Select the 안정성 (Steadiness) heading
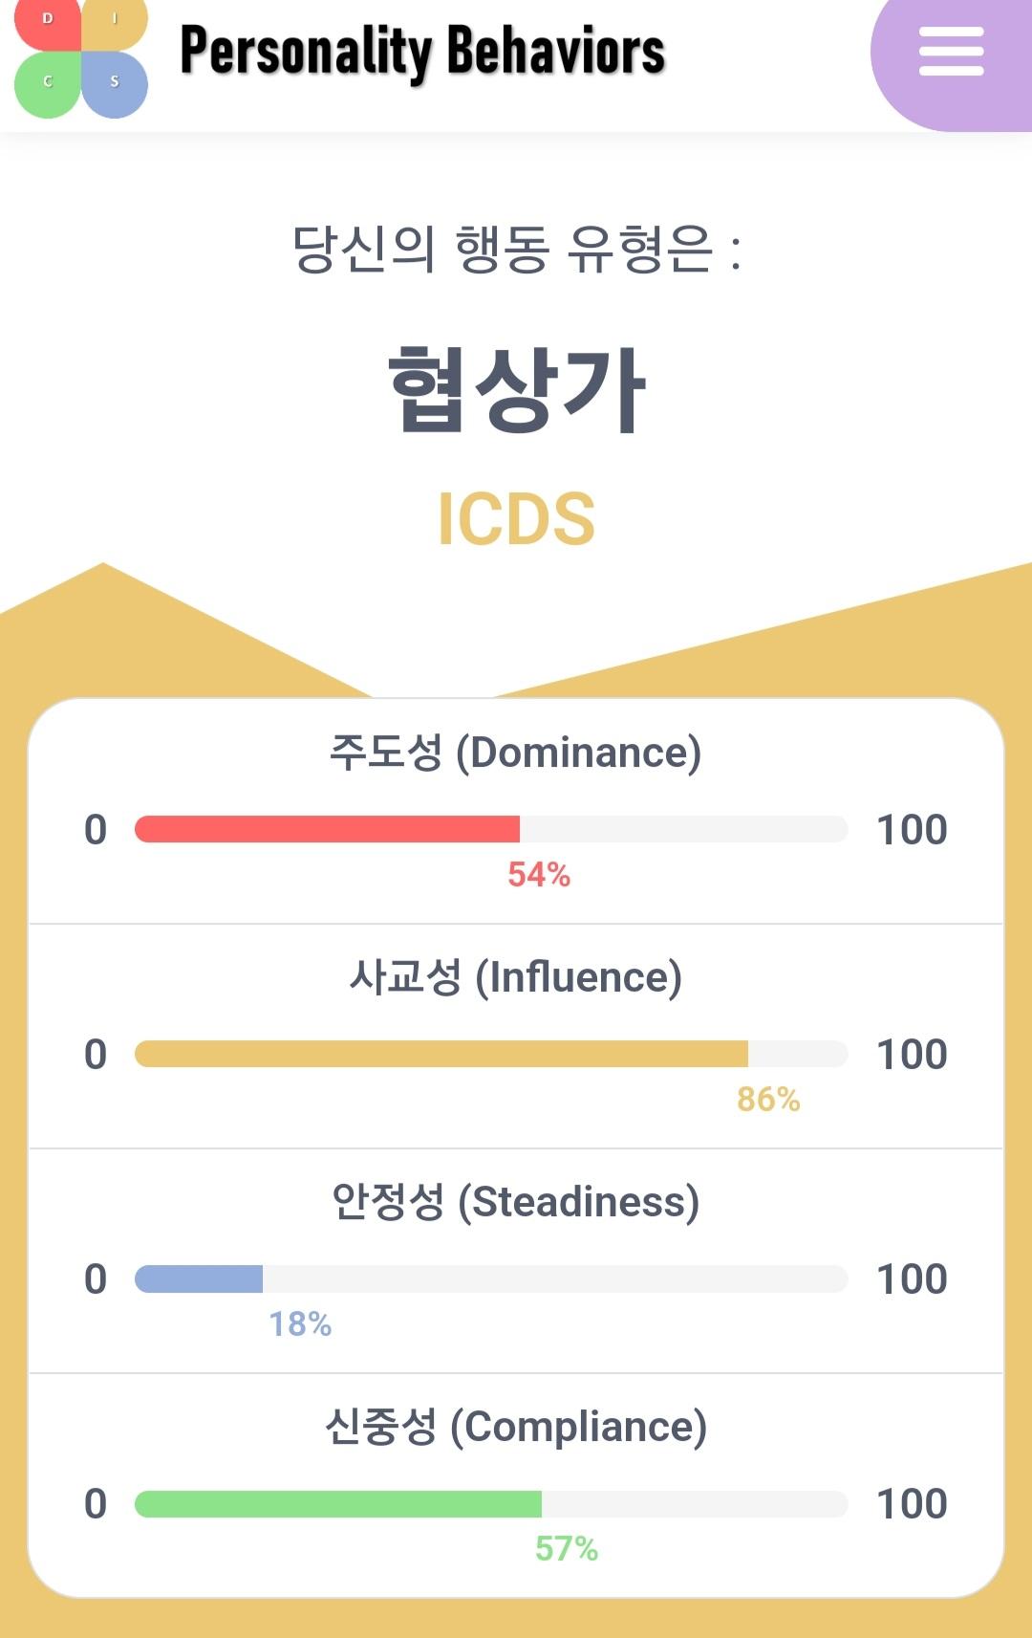This screenshot has height=1638, width=1032. click(x=516, y=1202)
